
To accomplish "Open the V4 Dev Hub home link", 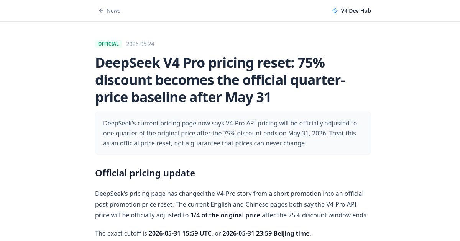I will tap(352, 11).
